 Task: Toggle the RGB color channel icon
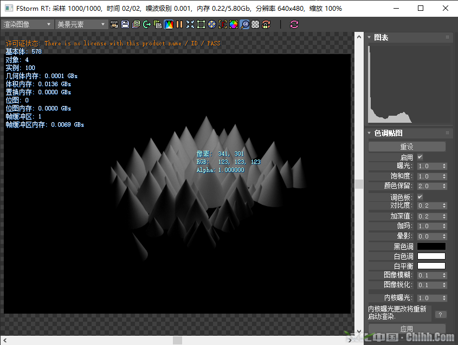169,24
